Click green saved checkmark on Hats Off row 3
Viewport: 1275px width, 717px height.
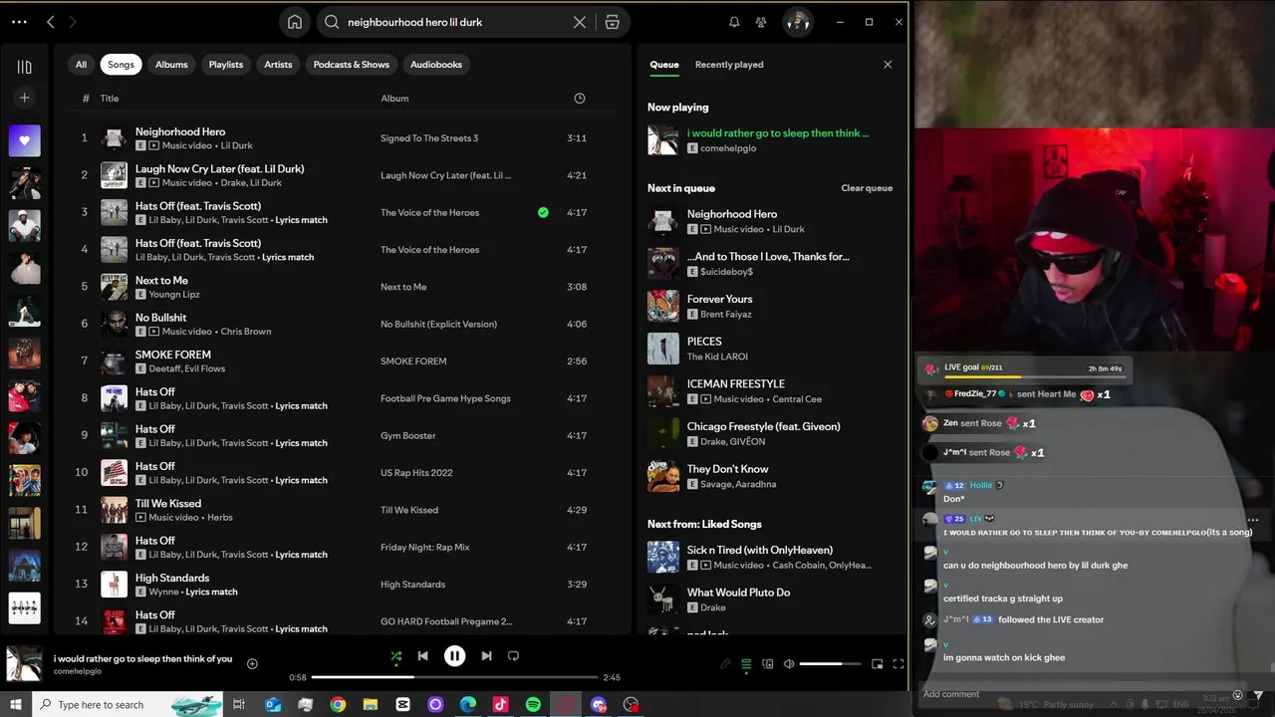543,212
